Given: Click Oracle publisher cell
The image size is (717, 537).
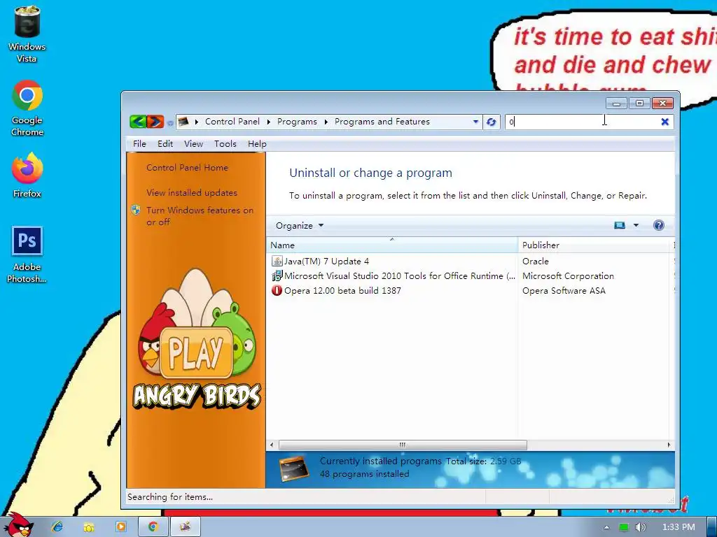Looking at the screenshot, I should [536, 262].
